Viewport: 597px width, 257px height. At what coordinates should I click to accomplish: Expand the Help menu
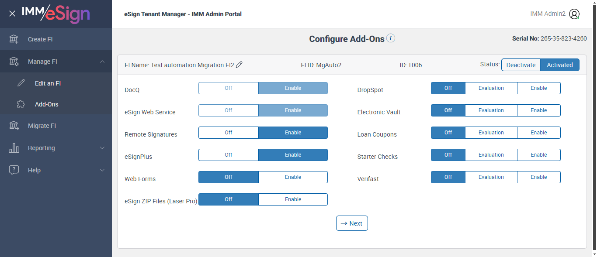click(x=102, y=170)
